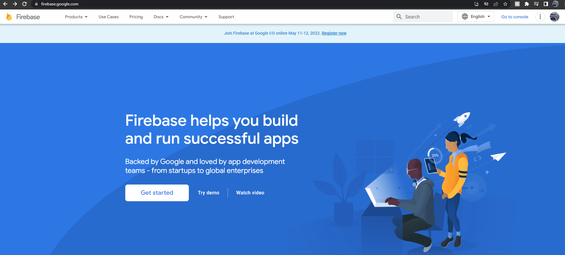
Task: Click the Register now link
Action: [x=334, y=33]
